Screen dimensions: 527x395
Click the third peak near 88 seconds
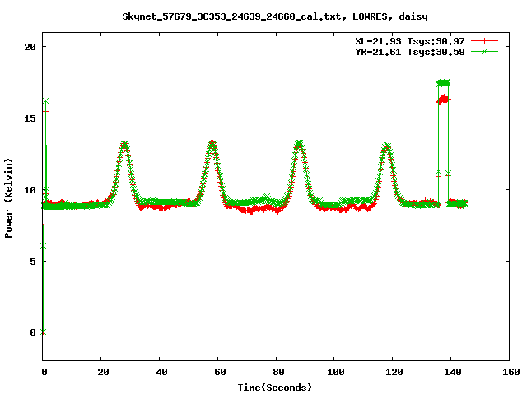pos(299,145)
